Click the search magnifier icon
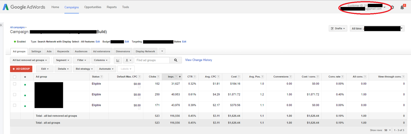This screenshot has height=134, width=411. [x=176, y=60]
